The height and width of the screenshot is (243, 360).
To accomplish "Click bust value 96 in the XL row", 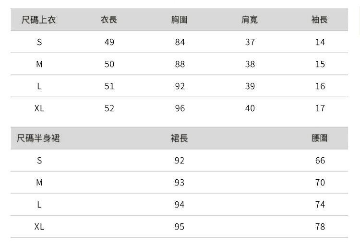I will pyautogui.click(x=180, y=108).
